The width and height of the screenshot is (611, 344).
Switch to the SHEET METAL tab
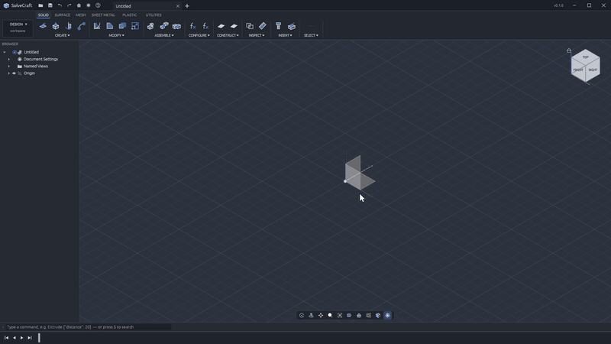(x=103, y=15)
